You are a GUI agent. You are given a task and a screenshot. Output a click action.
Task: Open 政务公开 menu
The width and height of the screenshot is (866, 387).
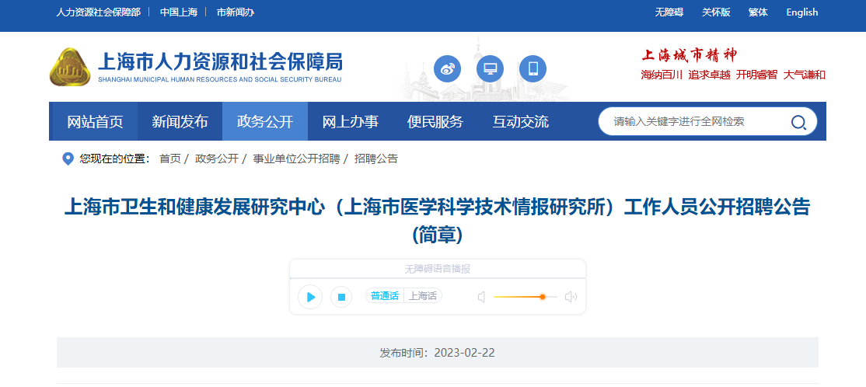(265, 121)
